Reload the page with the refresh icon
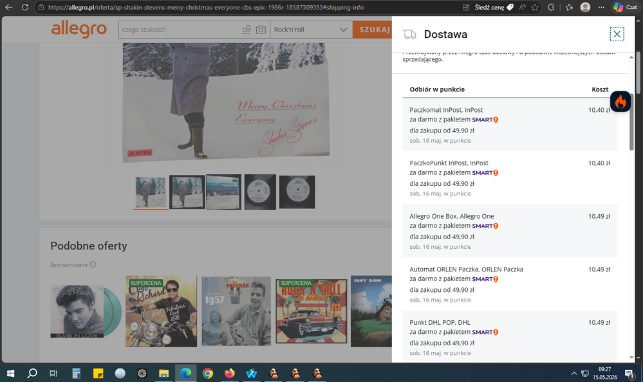Screen dimensions: 643x382 pyautogui.click(x=25, y=7)
